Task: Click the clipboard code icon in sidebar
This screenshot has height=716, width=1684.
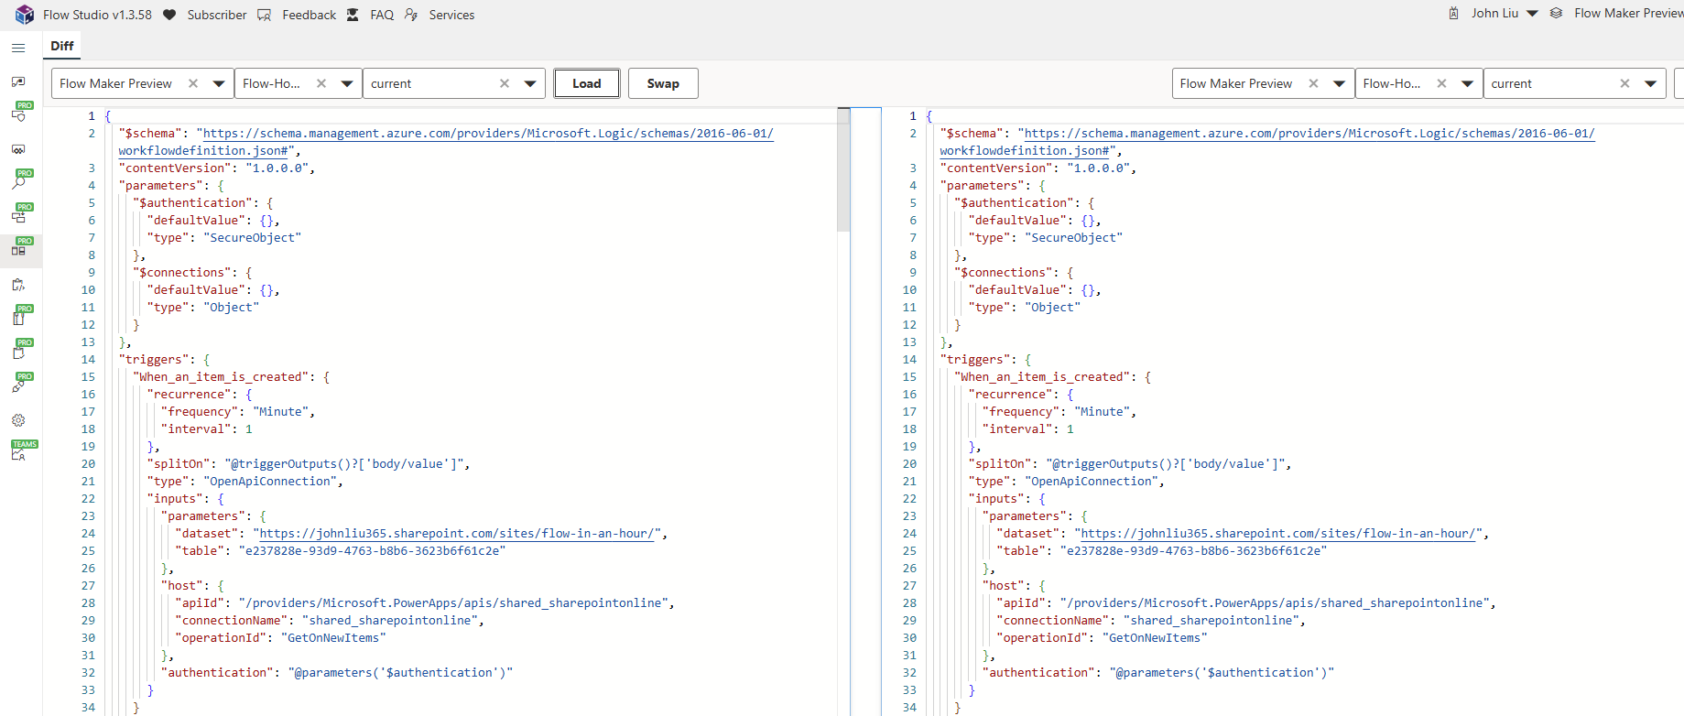Action: (18, 285)
